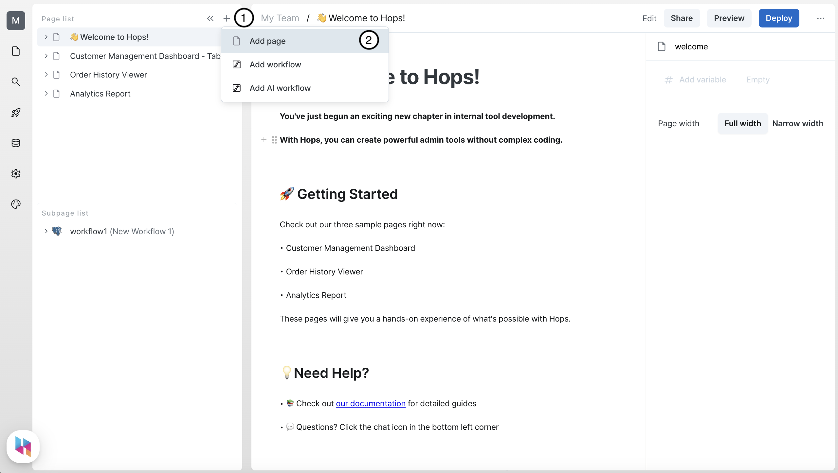Choose Add page from the dropdown menu

coord(305,41)
